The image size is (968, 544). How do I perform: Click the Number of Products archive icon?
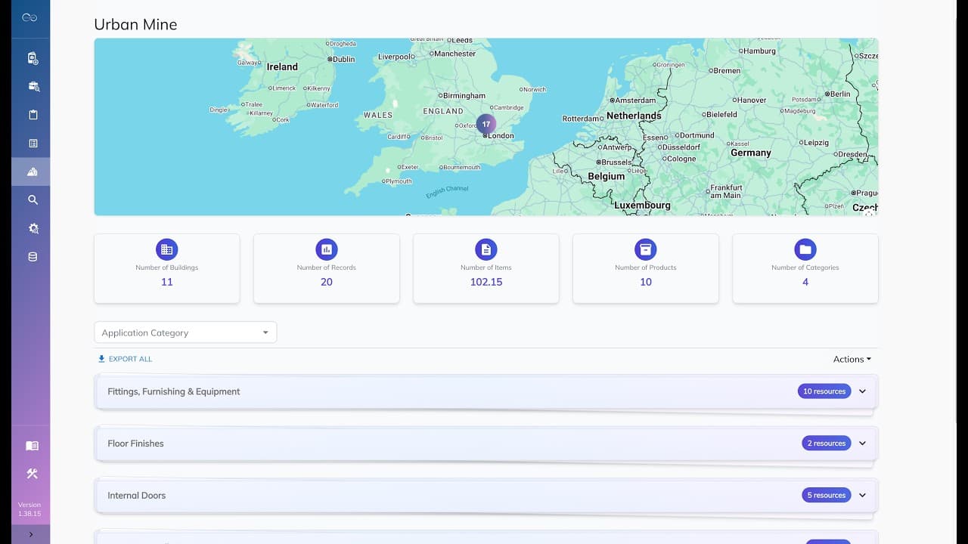coord(646,249)
